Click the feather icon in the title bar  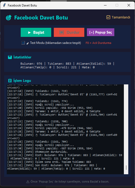pyautogui.click(x=4, y=5)
